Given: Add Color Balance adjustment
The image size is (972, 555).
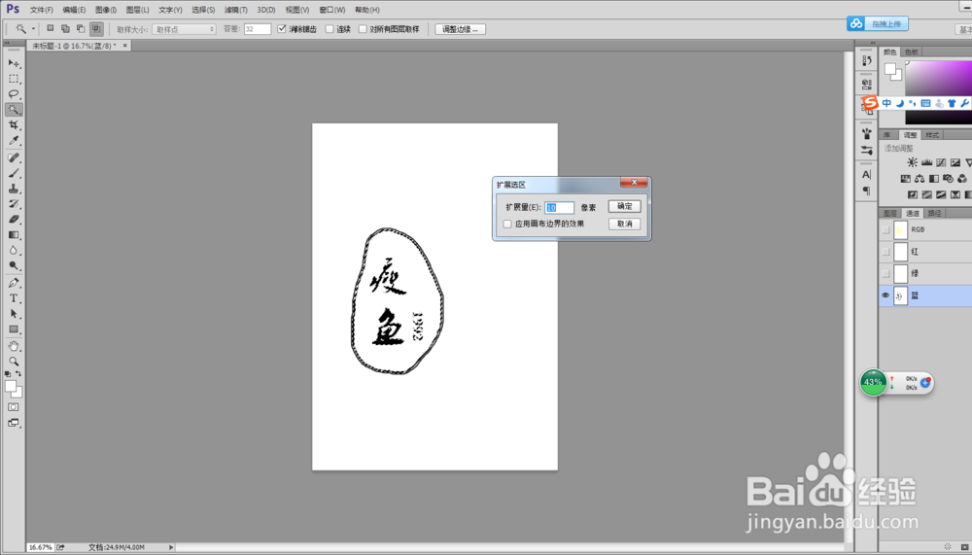Looking at the screenshot, I should pyautogui.click(x=920, y=179).
